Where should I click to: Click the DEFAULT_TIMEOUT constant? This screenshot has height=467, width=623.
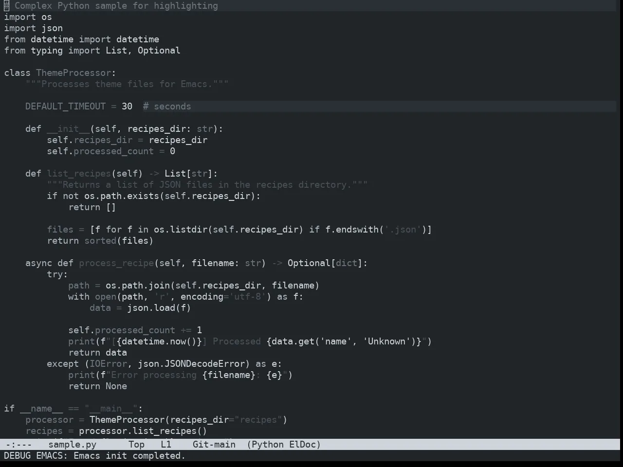(65, 107)
